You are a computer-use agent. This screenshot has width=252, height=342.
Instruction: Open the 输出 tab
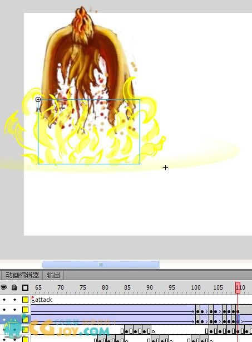(53, 275)
